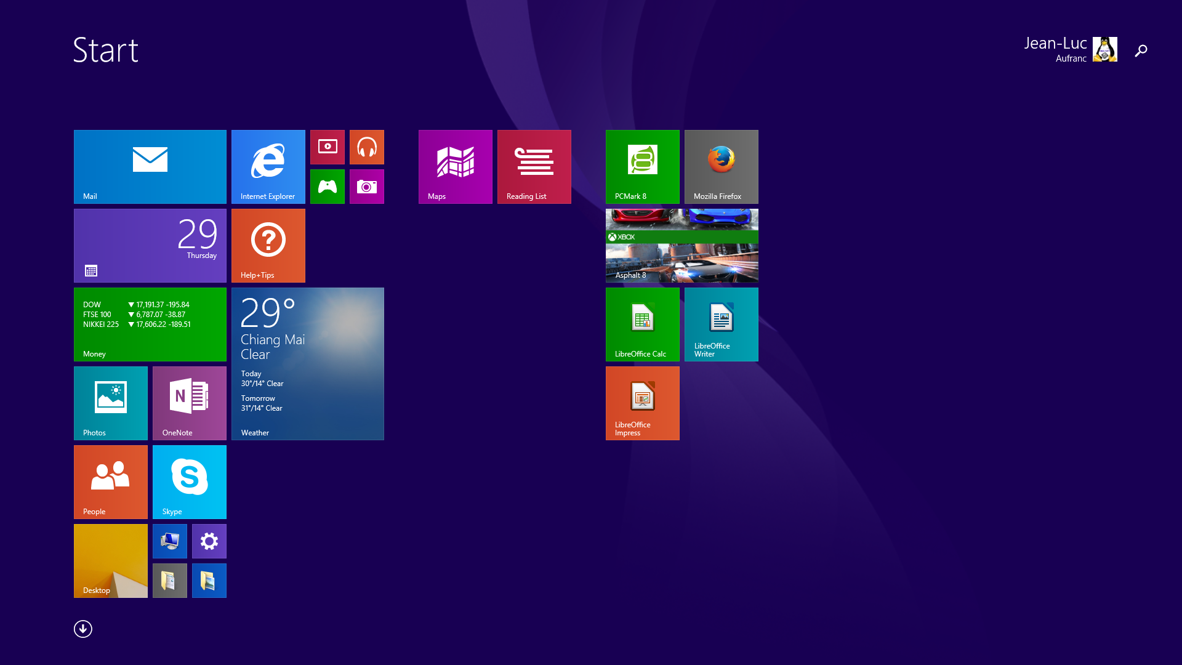Open the Help+Tips tile
Screen dimensions: 1182x665
pos(268,246)
